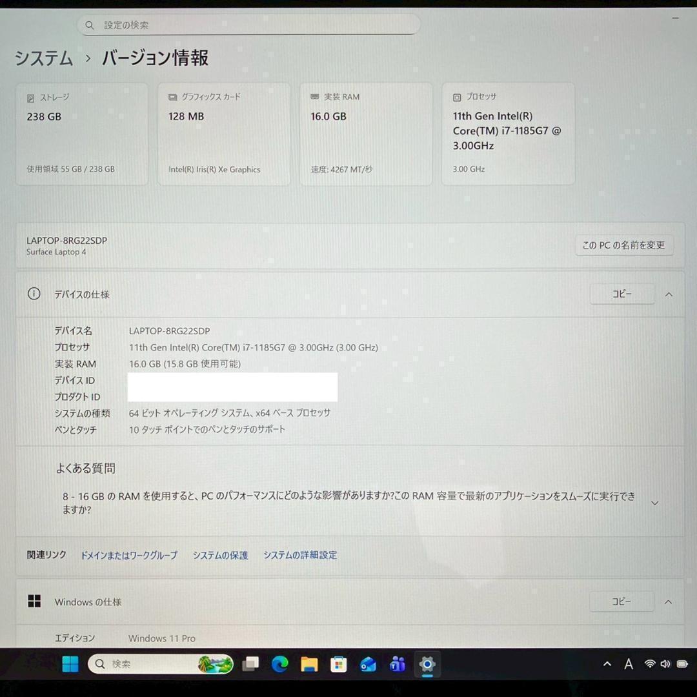Click the Wi-Fi icon in system tray
697x697 pixels.
coord(649,664)
